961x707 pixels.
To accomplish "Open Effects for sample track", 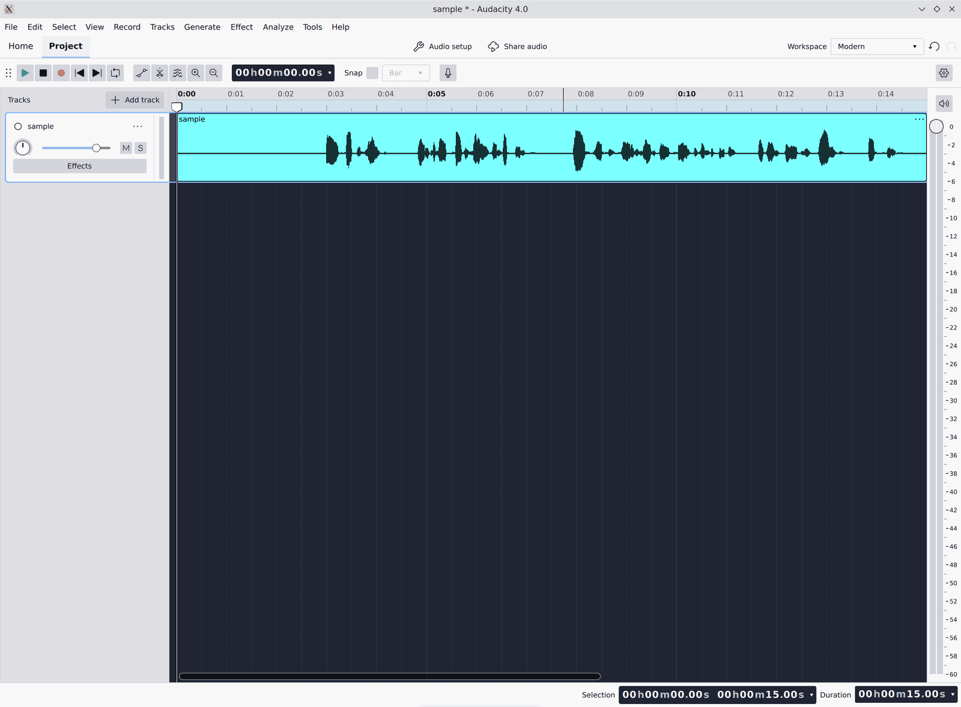I will click(x=80, y=166).
